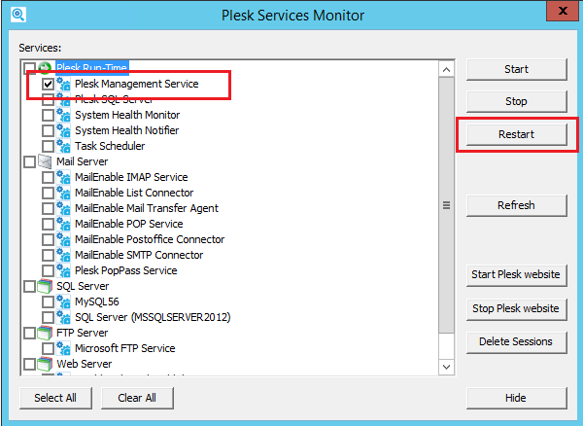
Task: Select SQL Server (MSSQLSERVER2012) in the list
Action: (152, 317)
